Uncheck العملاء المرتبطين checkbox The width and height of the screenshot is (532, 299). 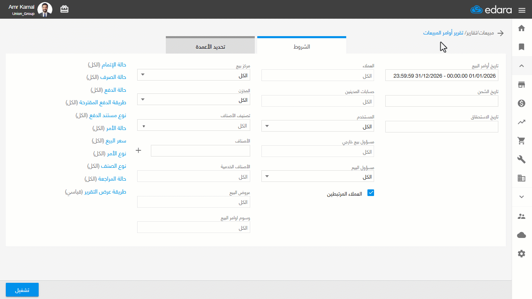(x=371, y=193)
